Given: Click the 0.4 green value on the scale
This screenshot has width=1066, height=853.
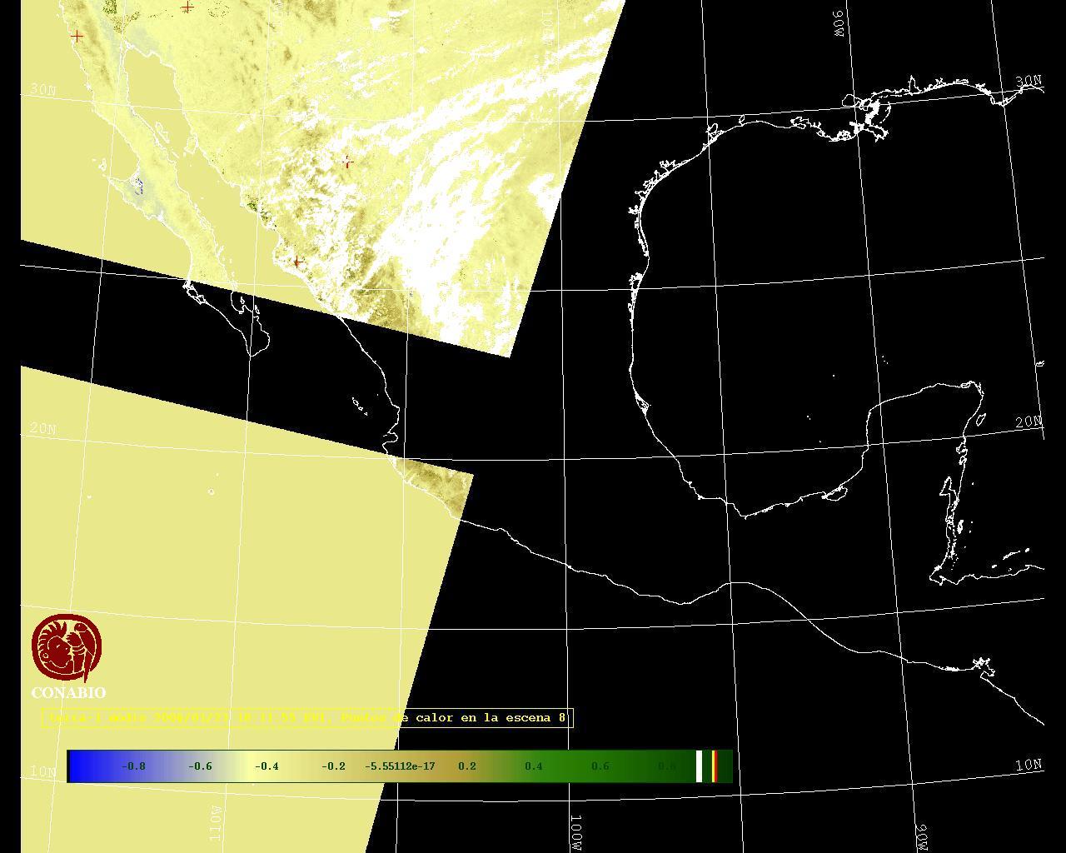Looking at the screenshot, I should pyautogui.click(x=533, y=766).
